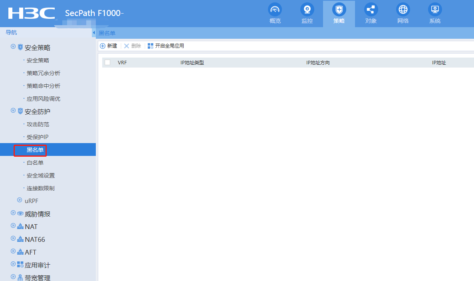Expand the AFT tree group
This screenshot has height=281, width=474.
click(x=13, y=251)
